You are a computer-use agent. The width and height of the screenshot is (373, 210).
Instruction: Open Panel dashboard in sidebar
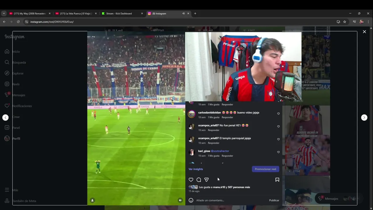tap(12, 128)
